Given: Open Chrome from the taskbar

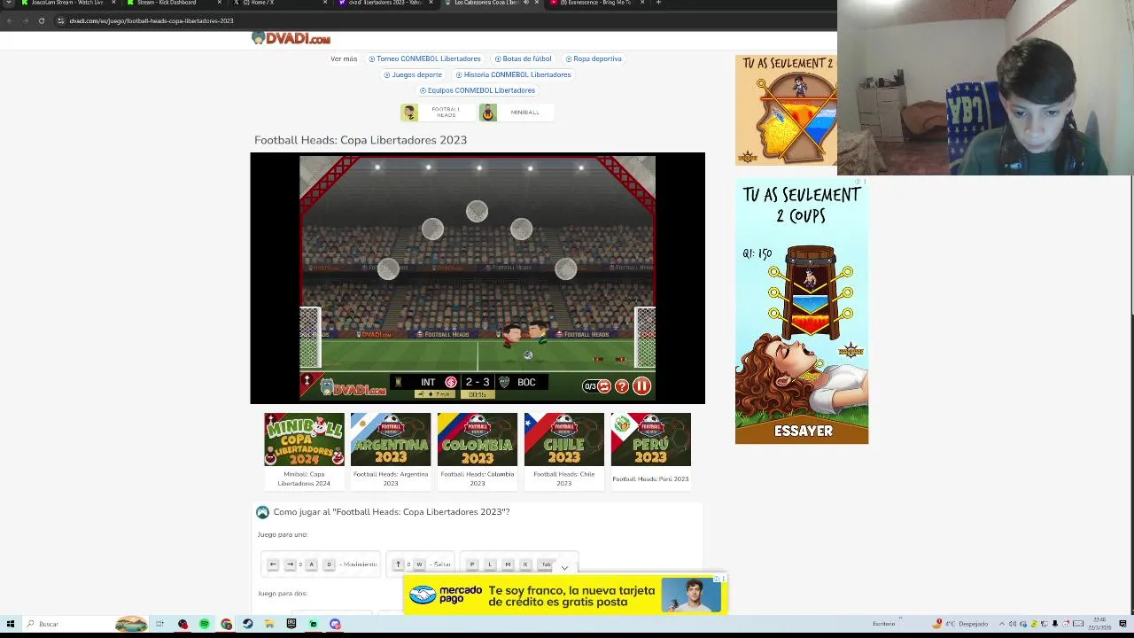Looking at the screenshot, I should pos(227,624).
